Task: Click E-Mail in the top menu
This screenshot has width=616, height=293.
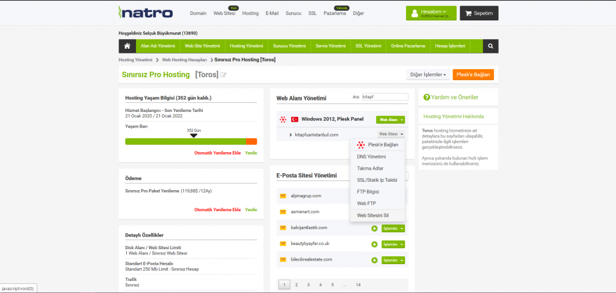Action: pyautogui.click(x=273, y=13)
